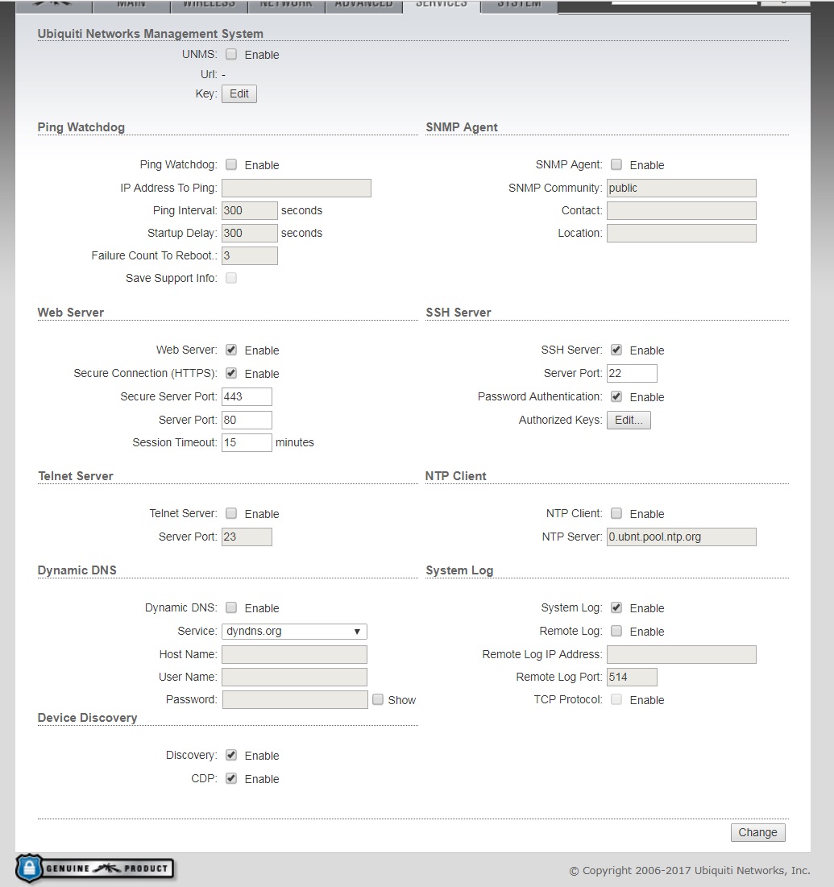Image resolution: width=834 pixels, height=887 pixels.
Task: Toggle the SSH Server Enable checkbox
Action: [616, 350]
